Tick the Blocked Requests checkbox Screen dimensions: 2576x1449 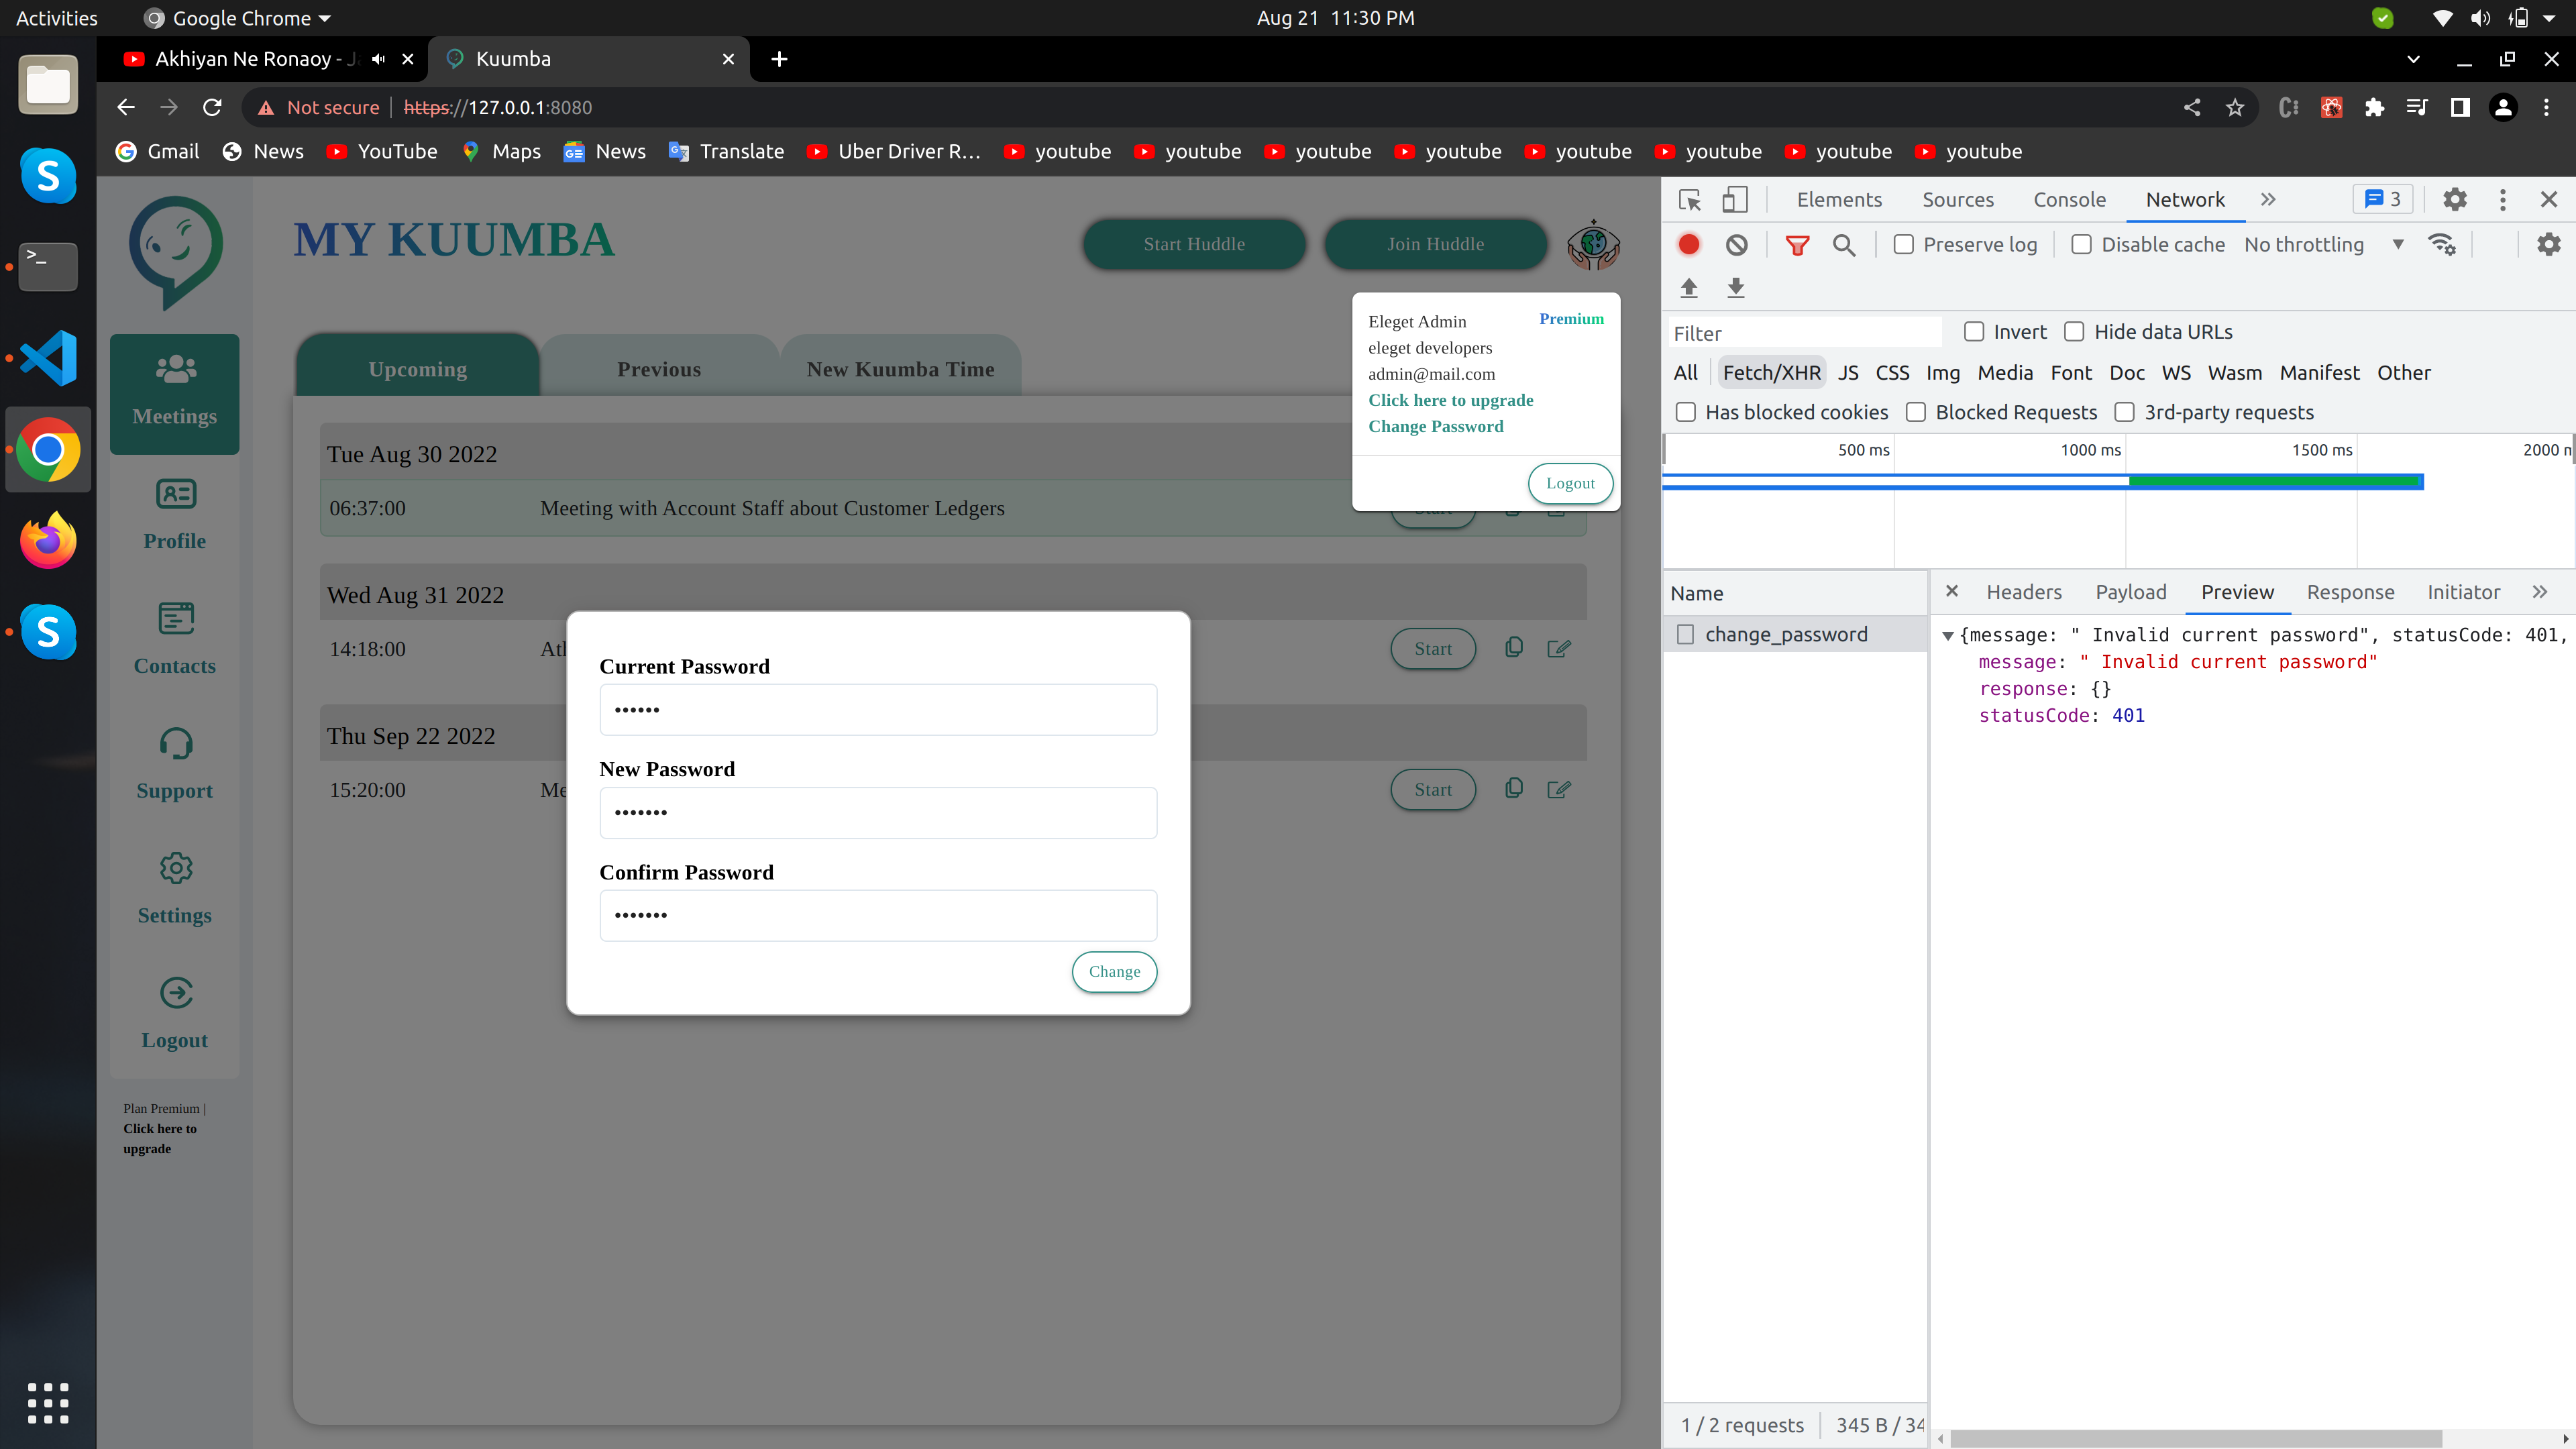click(1916, 412)
